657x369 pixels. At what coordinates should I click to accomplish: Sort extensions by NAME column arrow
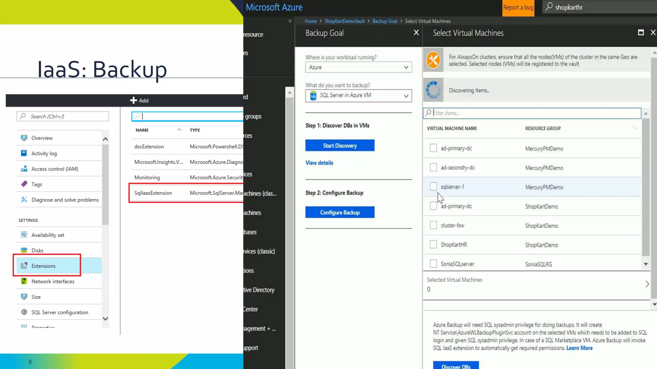(x=179, y=130)
